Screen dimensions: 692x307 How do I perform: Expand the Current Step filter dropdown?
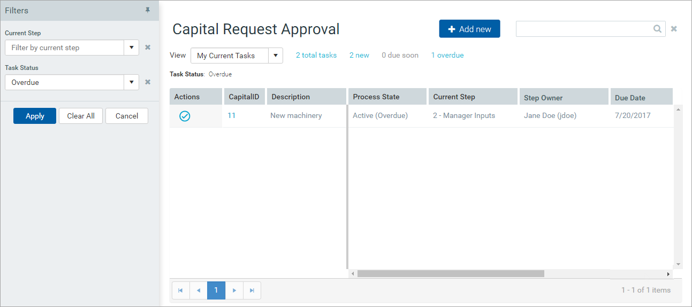(131, 48)
